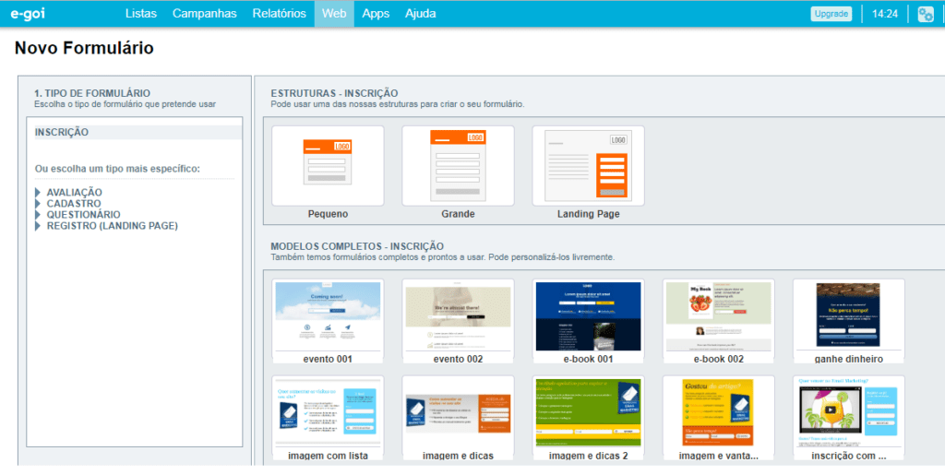The width and height of the screenshot is (945, 475).
Task: Click the Upgrade button
Action: coord(831,14)
